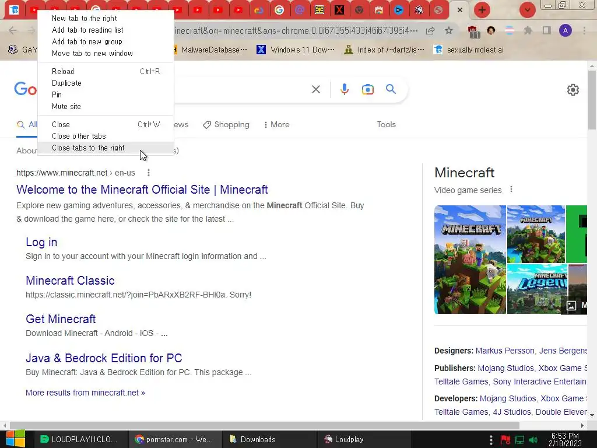Bookmark this page with the star icon

[x=449, y=31]
